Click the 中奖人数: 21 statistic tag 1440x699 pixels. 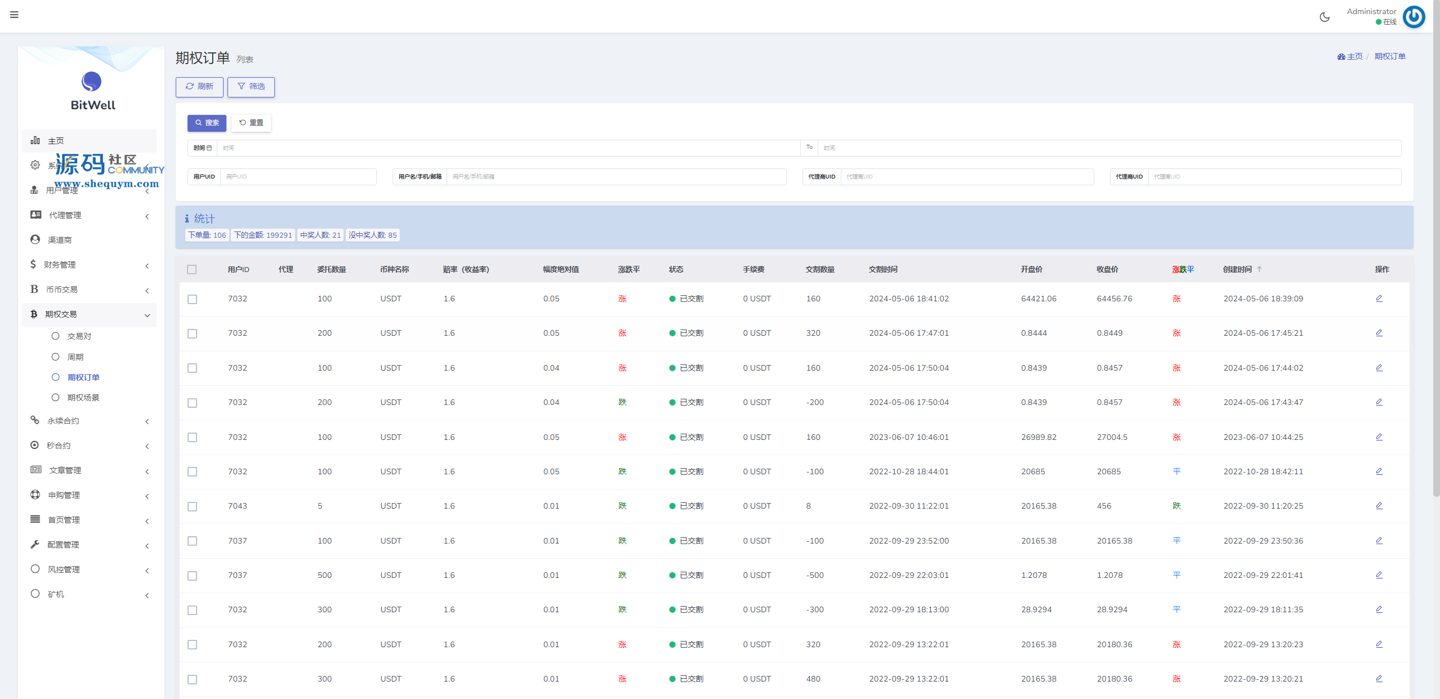coord(320,235)
